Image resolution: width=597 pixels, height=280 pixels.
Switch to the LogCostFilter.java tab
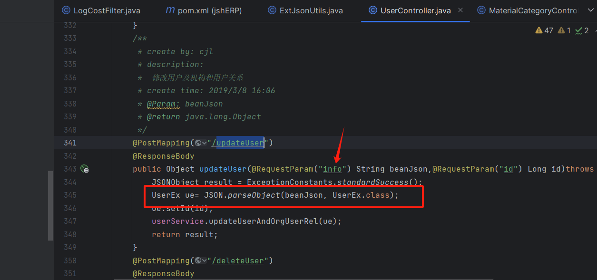[x=101, y=10]
